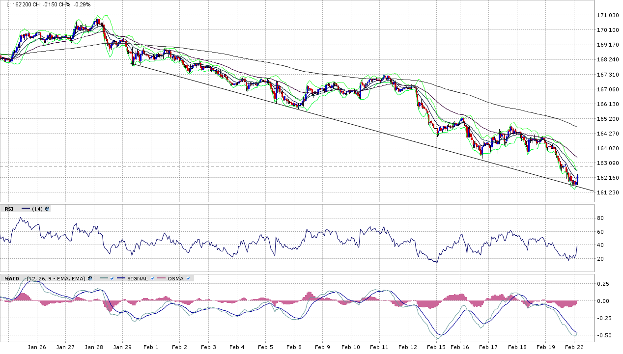Click the MACD indicator label
This screenshot has height=354, width=623.
[12, 278]
